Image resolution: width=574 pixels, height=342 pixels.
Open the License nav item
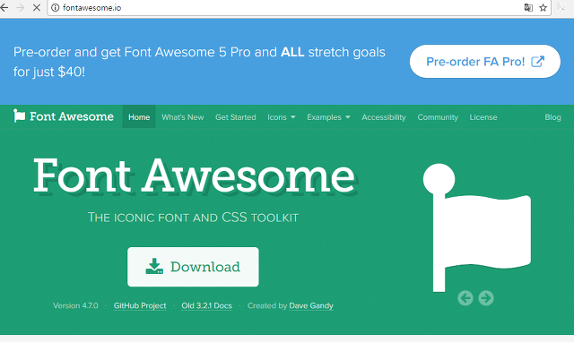(483, 117)
